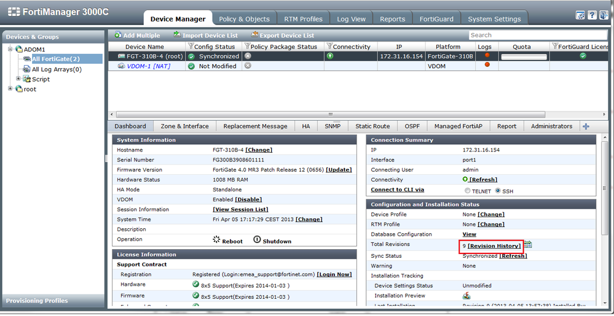Click the green Not Modified check icon
The image size is (614, 316).
(191, 66)
